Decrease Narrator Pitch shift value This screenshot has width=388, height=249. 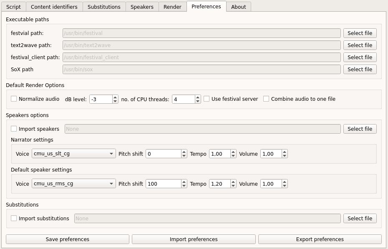(x=184, y=156)
